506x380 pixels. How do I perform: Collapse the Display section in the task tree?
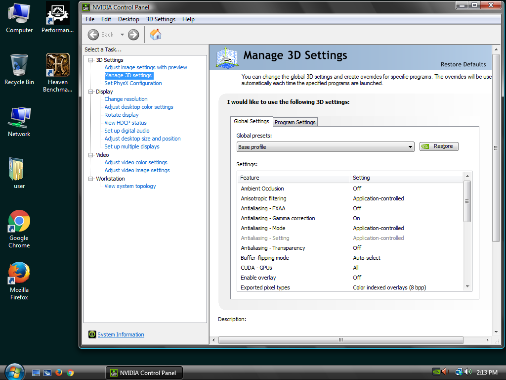pyautogui.click(x=90, y=91)
